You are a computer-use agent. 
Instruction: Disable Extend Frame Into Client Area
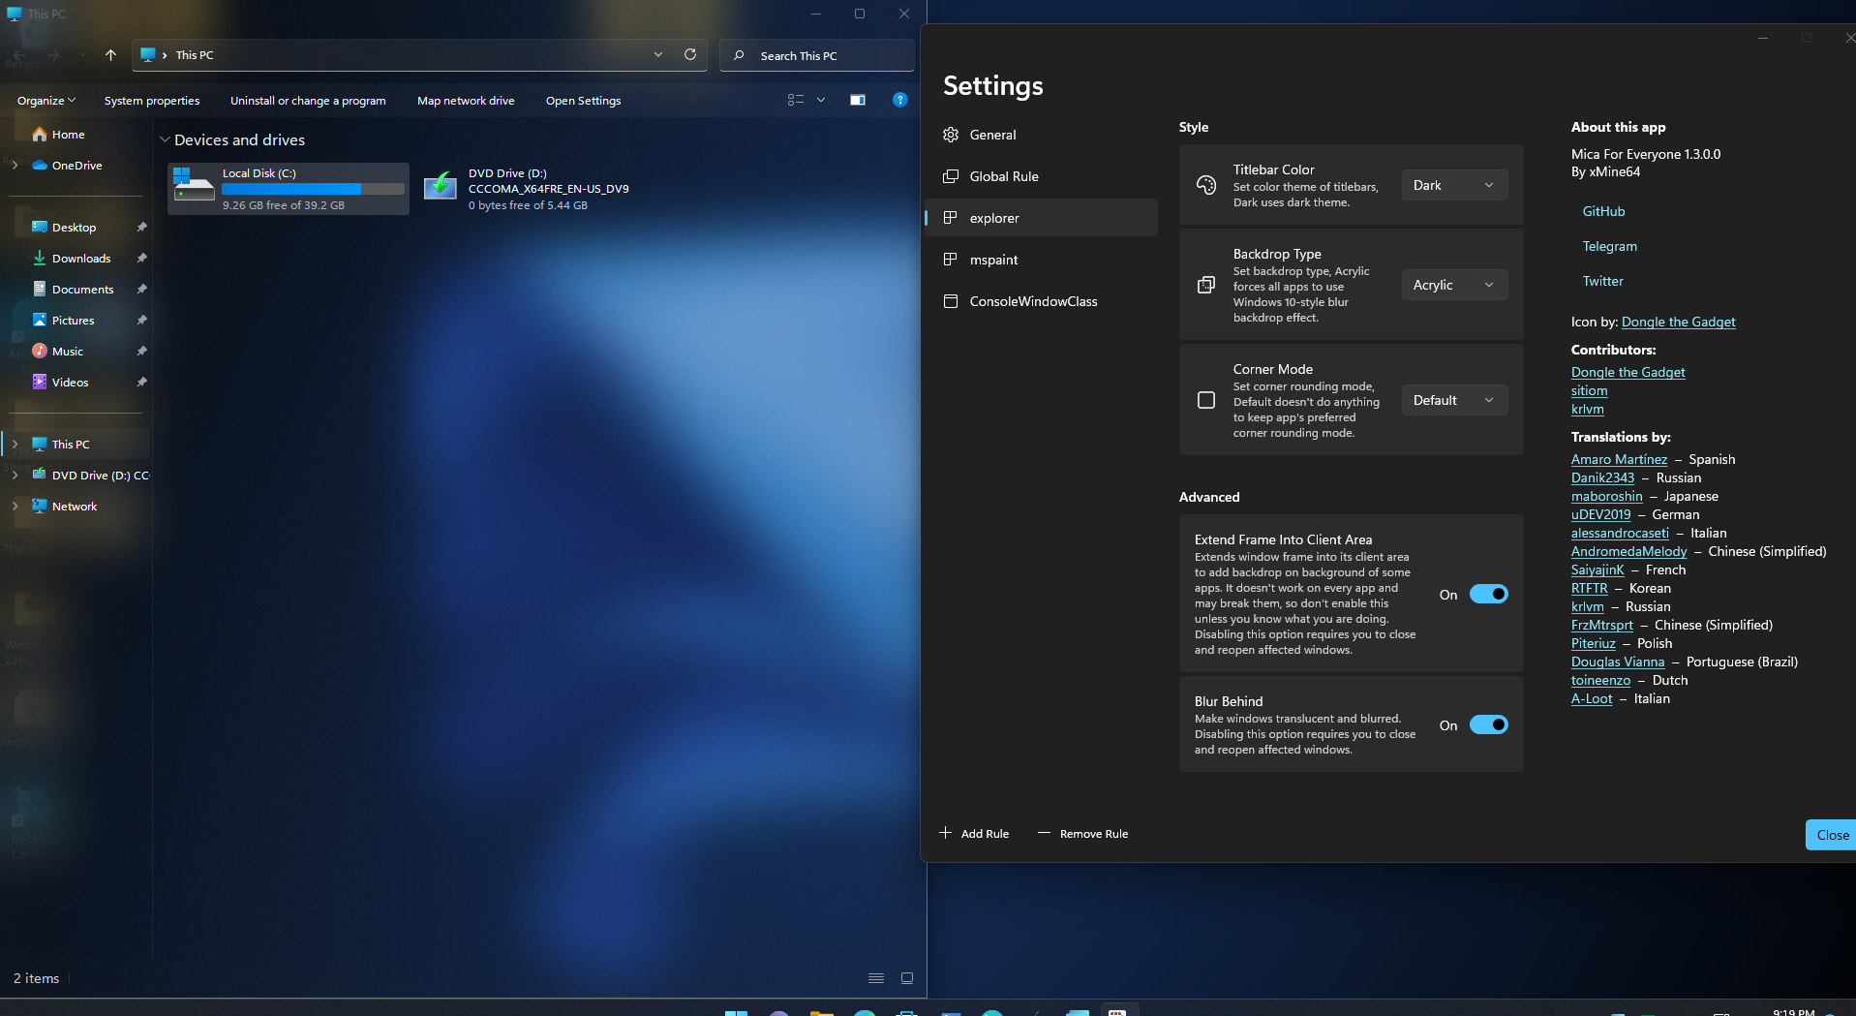click(x=1490, y=594)
